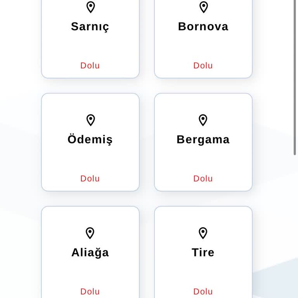The height and width of the screenshot is (298, 298).
Task: Click the Dolu status under Tire
Action: pyautogui.click(x=203, y=291)
